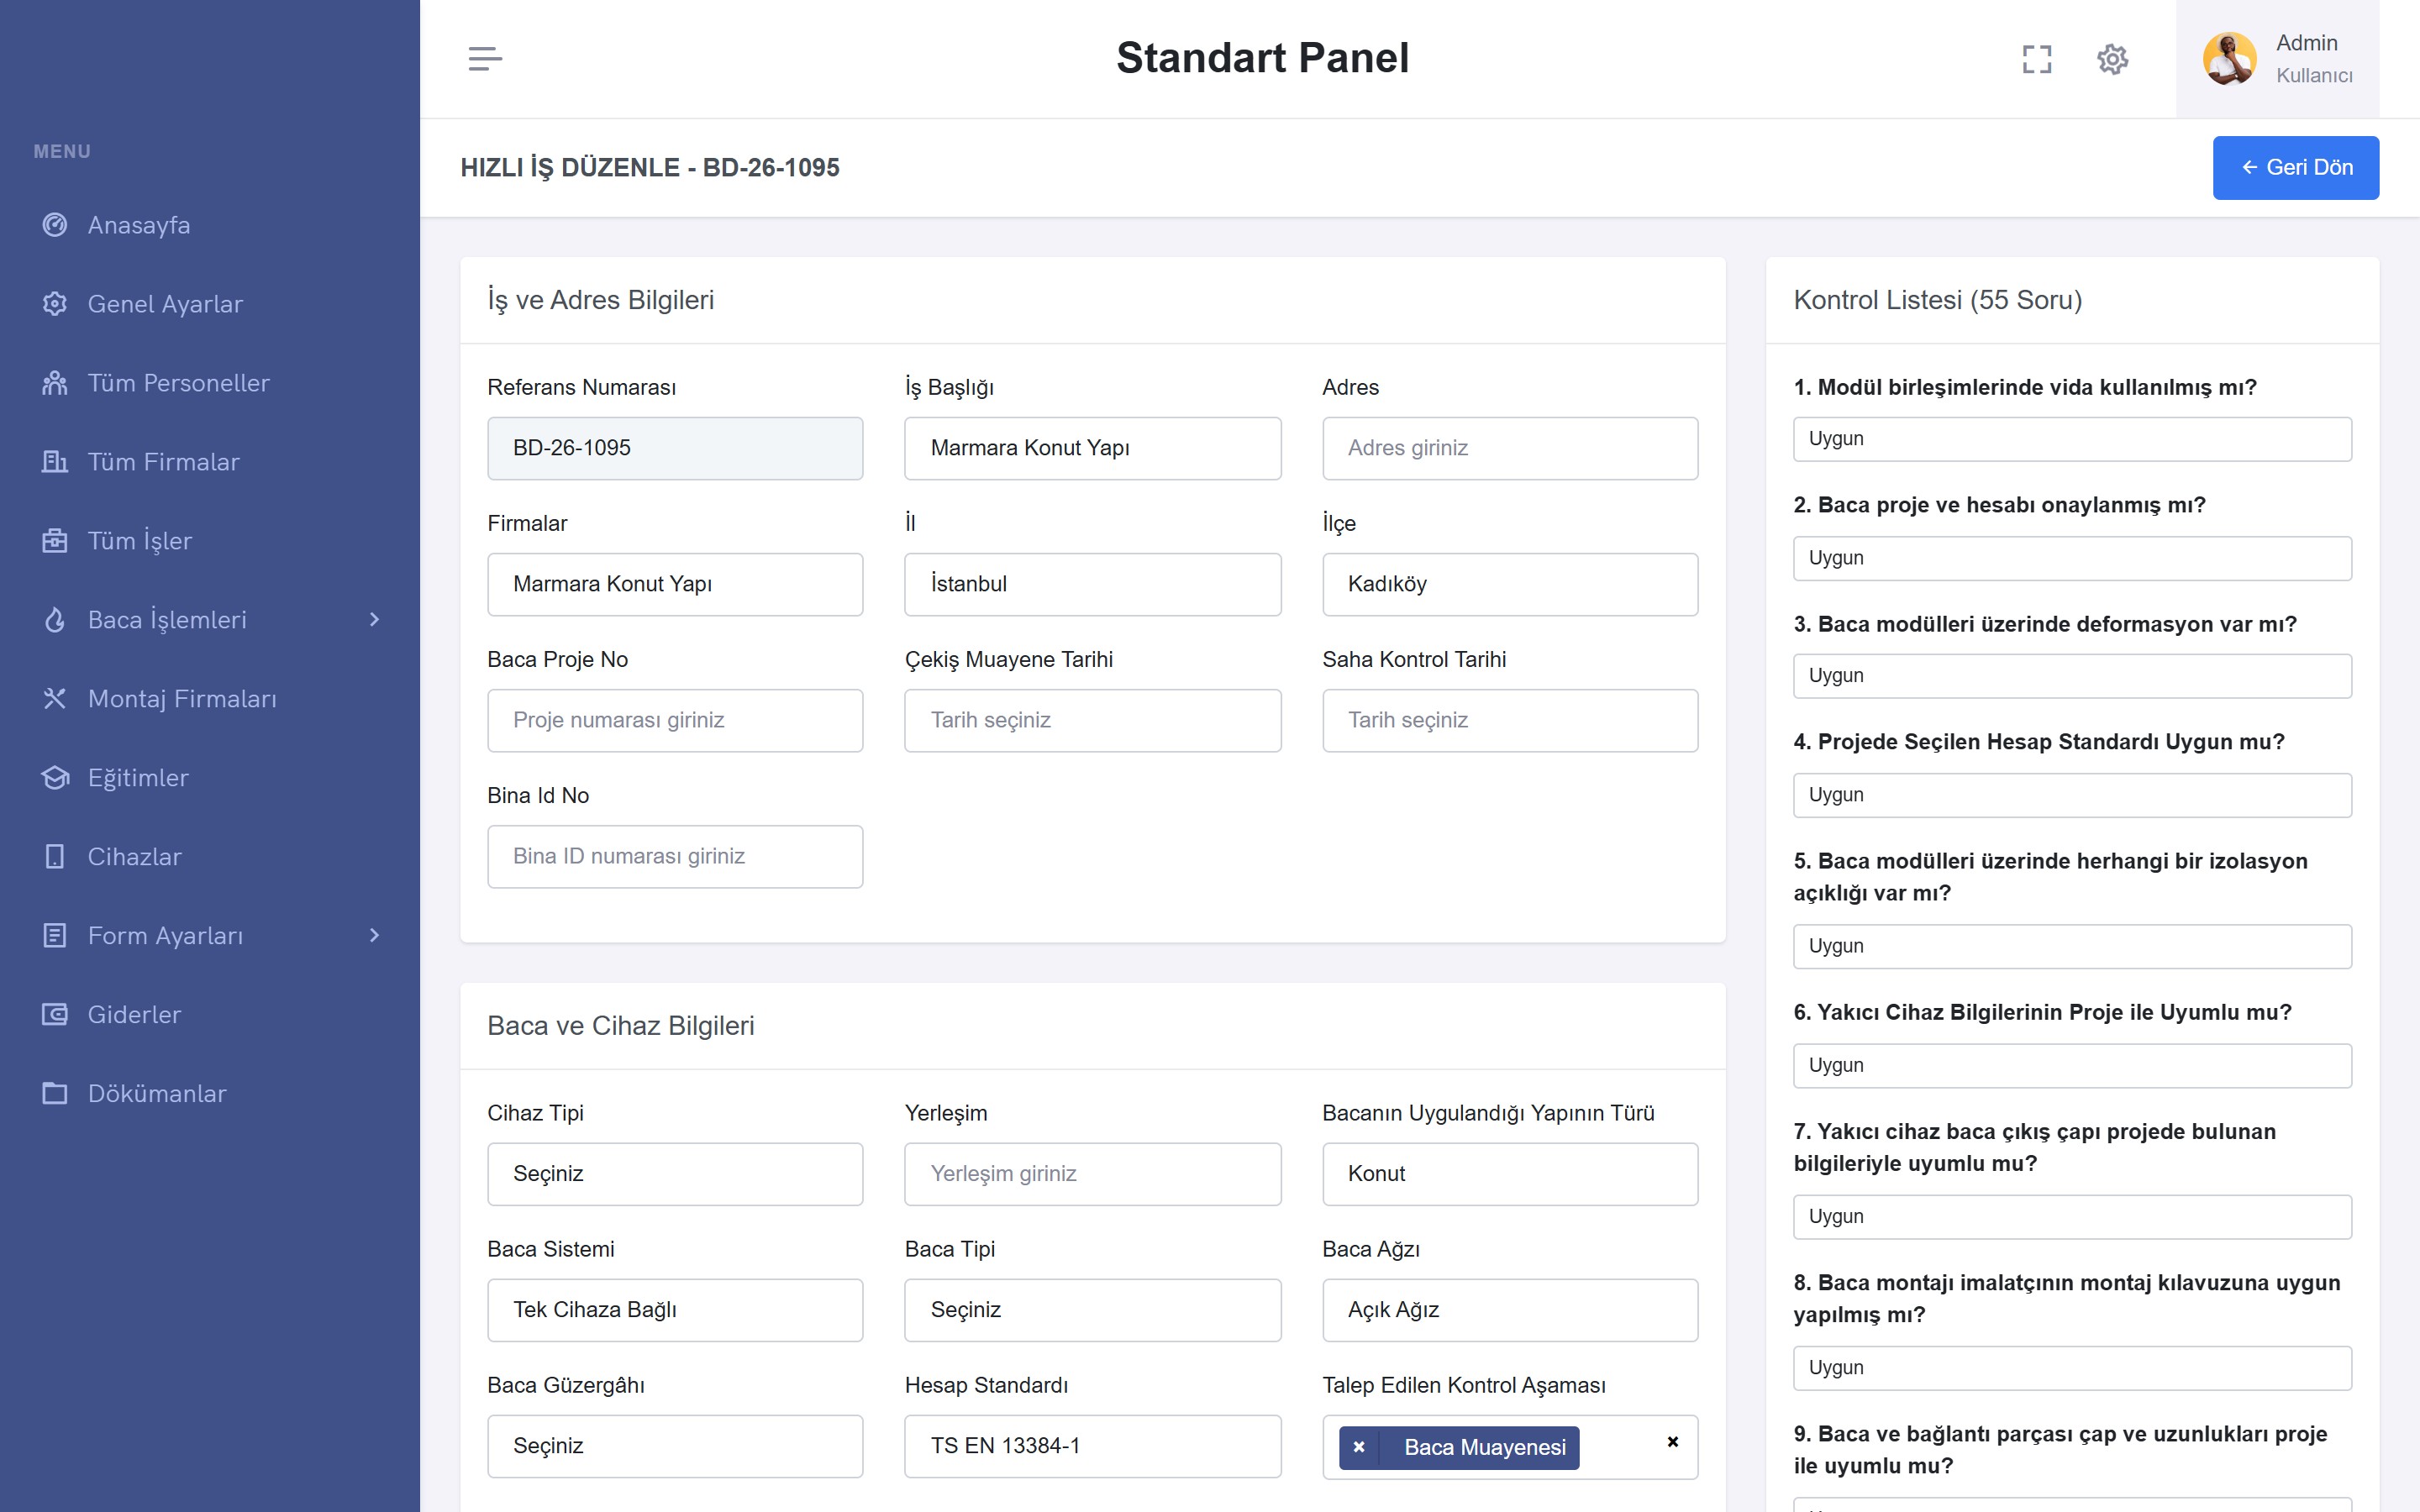Viewport: 2420px width, 1512px height.
Task: Click the Tüm Firmalar building icon
Action: 55,462
